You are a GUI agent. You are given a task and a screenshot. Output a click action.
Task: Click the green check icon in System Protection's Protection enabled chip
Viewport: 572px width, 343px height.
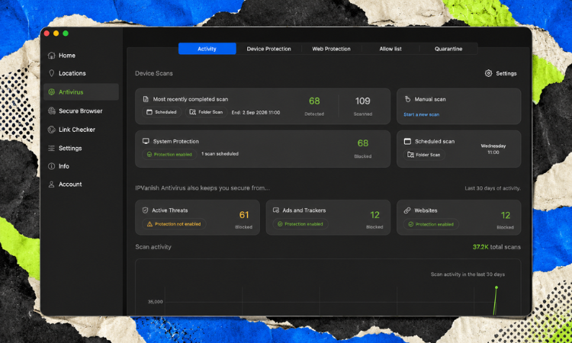[149, 155]
